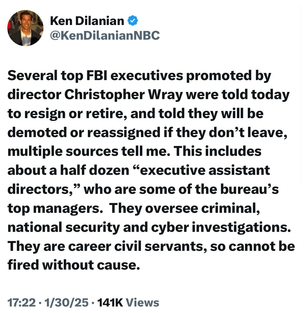Screen dimensions: 305x313
Task: Open the @KenDilanianNBC handle link
Action: click(x=105, y=36)
